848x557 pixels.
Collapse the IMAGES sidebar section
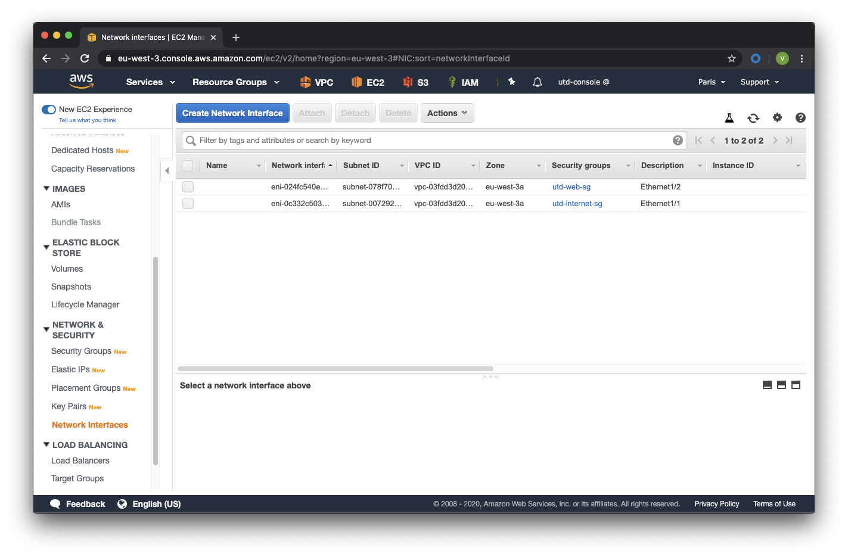coord(46,188)
